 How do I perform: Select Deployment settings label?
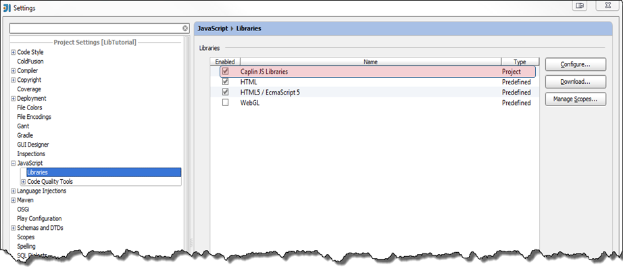[32, 99]
